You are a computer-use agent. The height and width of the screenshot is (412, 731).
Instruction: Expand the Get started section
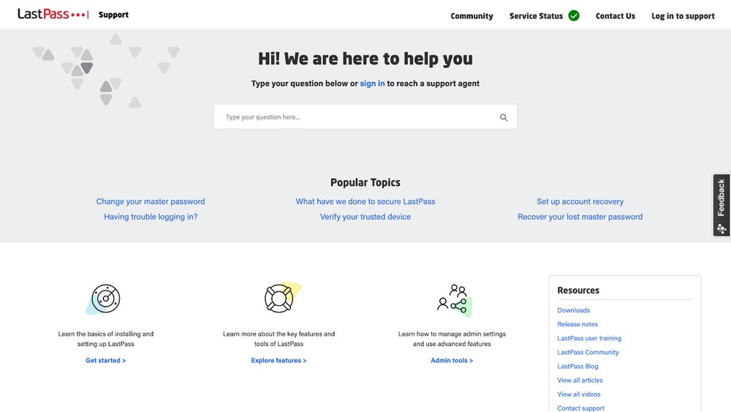(x=105, y=360)
